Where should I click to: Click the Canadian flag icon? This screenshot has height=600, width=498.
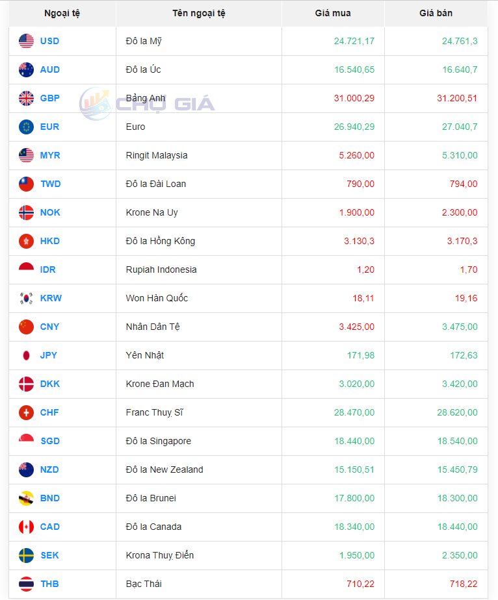pos(26,527)
